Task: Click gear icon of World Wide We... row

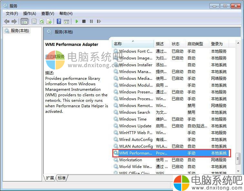Action: (116, 166)
